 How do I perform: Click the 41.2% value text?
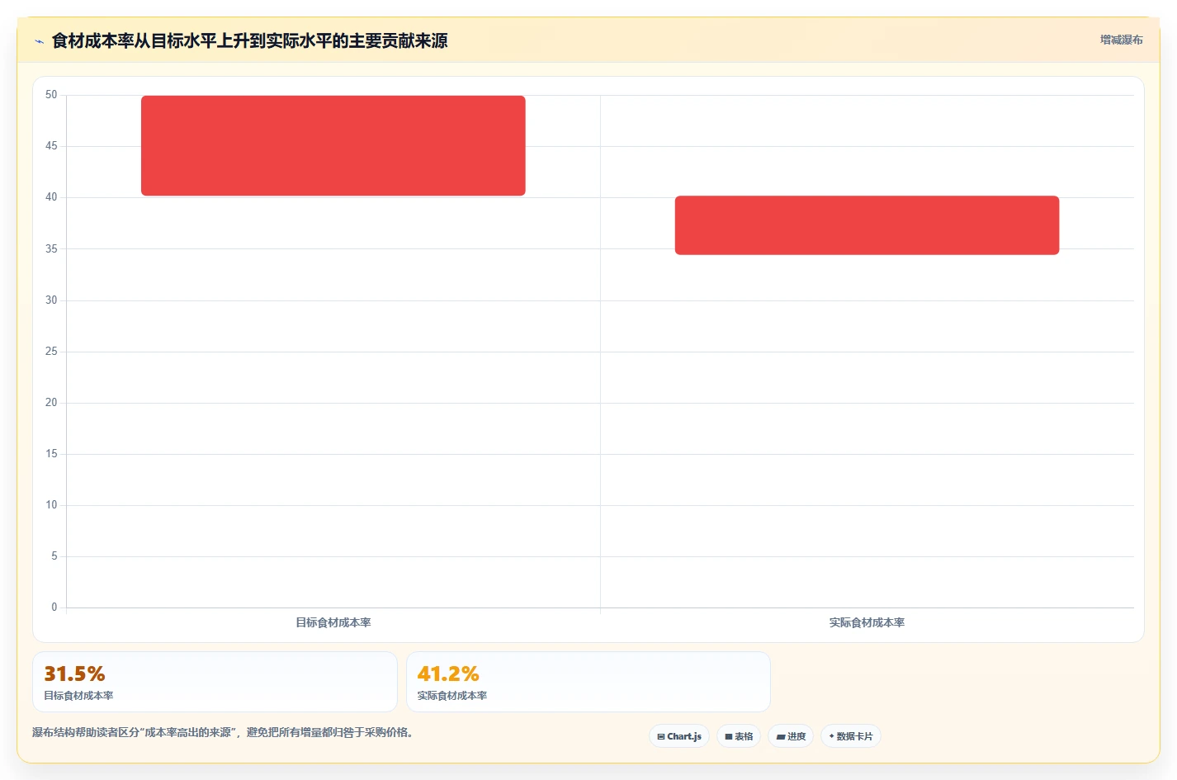pos(448,674)
